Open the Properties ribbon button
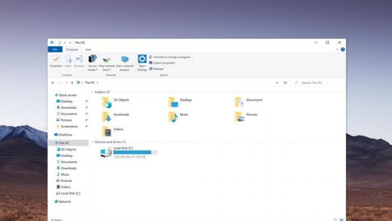 (56, 62)
